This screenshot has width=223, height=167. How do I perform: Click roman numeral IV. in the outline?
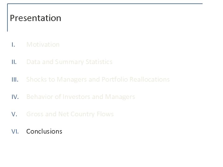[15, 97]
